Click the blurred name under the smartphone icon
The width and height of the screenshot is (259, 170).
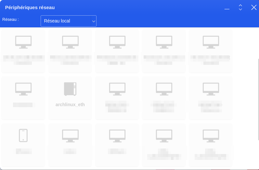(x=23, y=151)
